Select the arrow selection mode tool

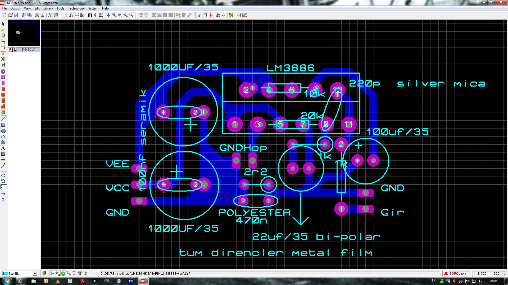3,24
